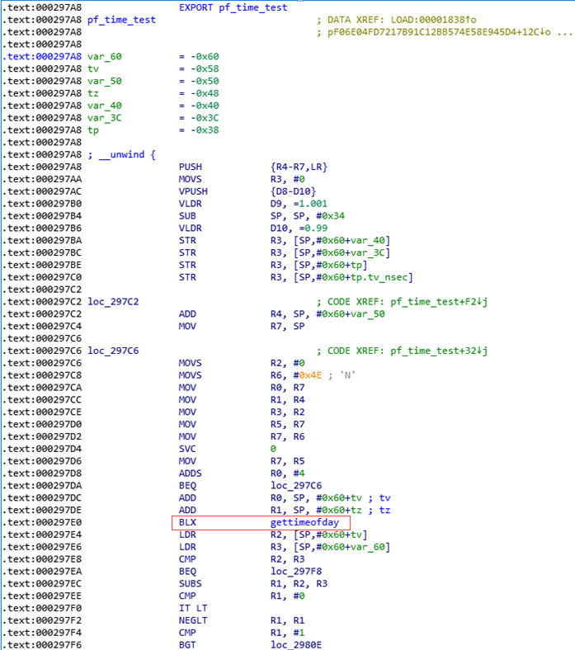Select the NEGLT R1, R1 instruction
Screen dimensions: 575x650
coord(242,620)
